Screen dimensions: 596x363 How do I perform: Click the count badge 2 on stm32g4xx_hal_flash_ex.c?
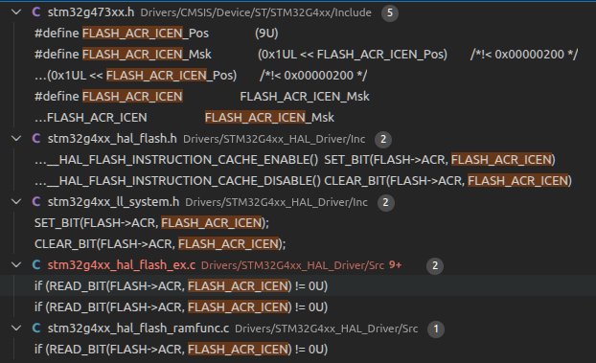[x=435, y=265]
